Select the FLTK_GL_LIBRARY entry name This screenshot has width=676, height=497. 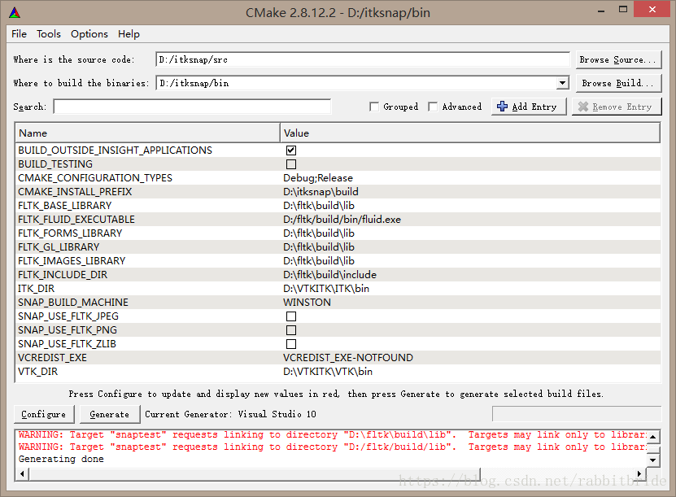click(x=59, y=247)
